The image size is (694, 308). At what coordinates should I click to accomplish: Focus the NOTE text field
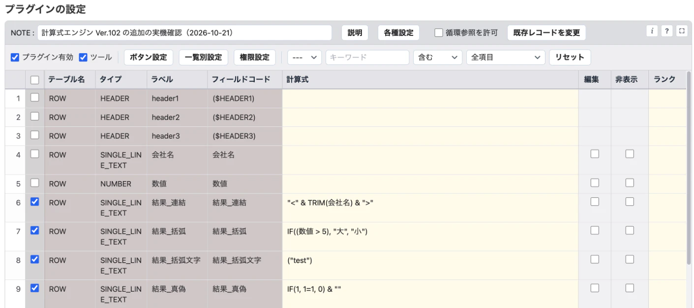point(184,33)
